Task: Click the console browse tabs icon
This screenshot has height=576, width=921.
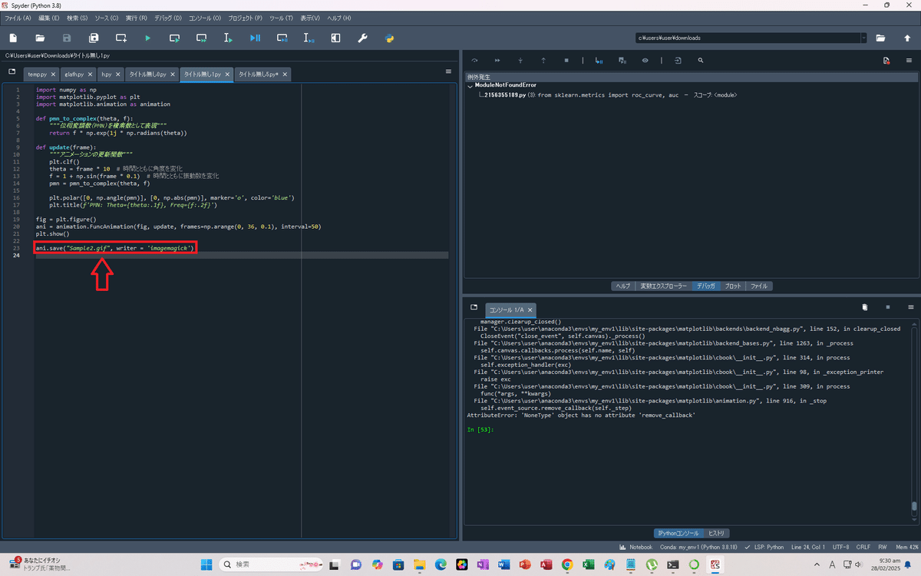Action: (x=474, y=306)
